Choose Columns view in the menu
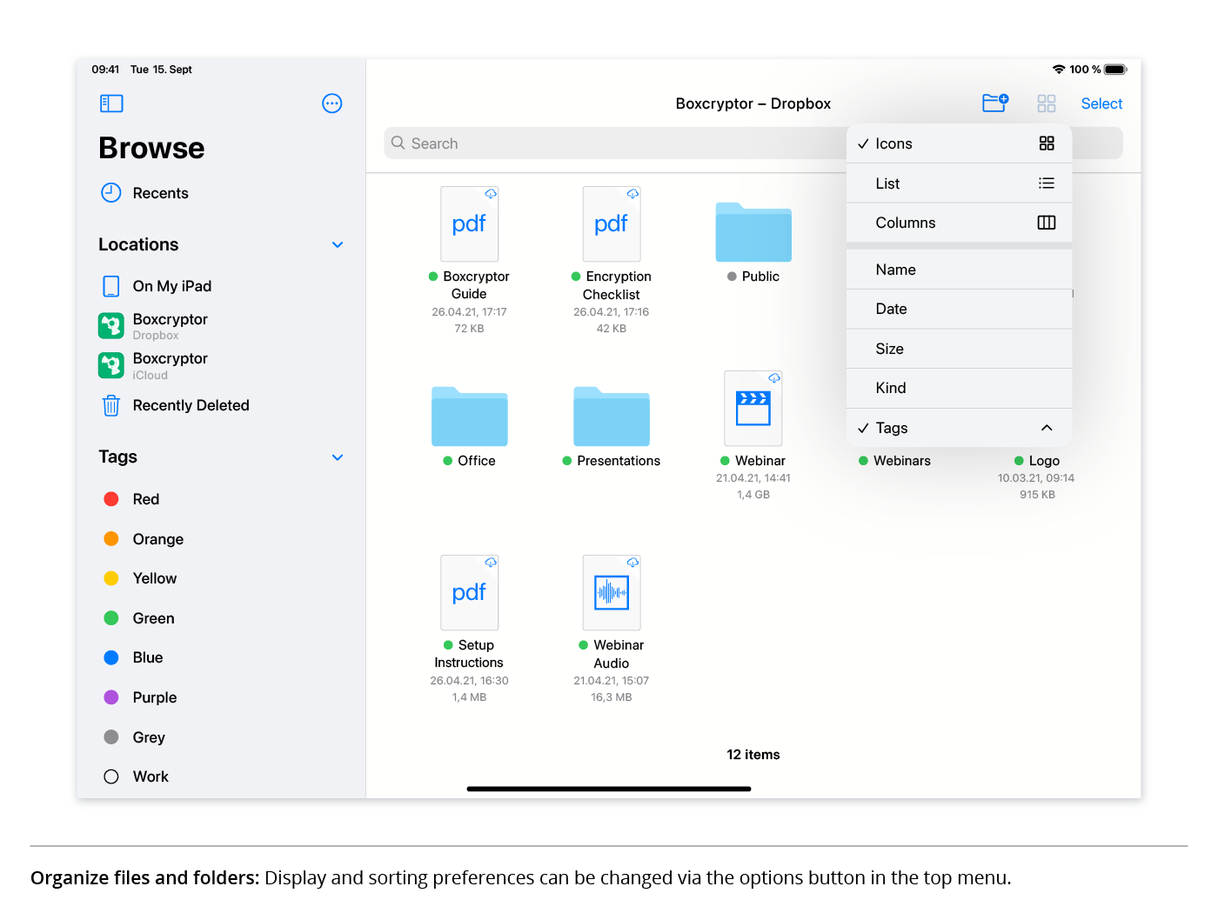 (x=959, y=223)
